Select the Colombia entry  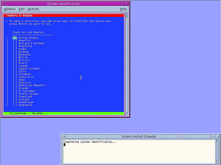coord(25,74)
